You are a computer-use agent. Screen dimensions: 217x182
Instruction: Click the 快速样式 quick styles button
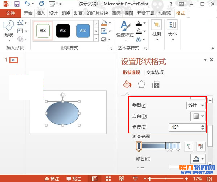click(x=125, y=31)
